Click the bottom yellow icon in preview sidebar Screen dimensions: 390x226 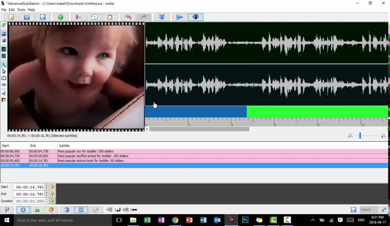point(4,100)
